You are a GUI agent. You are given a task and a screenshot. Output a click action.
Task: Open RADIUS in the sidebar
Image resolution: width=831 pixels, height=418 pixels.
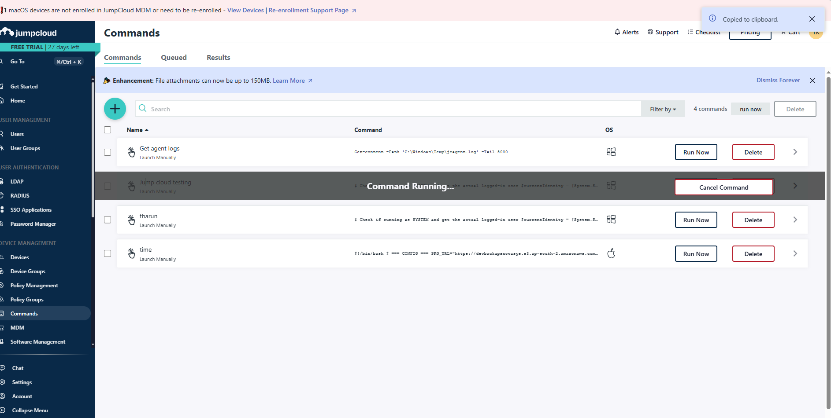[x=20, y=196]
